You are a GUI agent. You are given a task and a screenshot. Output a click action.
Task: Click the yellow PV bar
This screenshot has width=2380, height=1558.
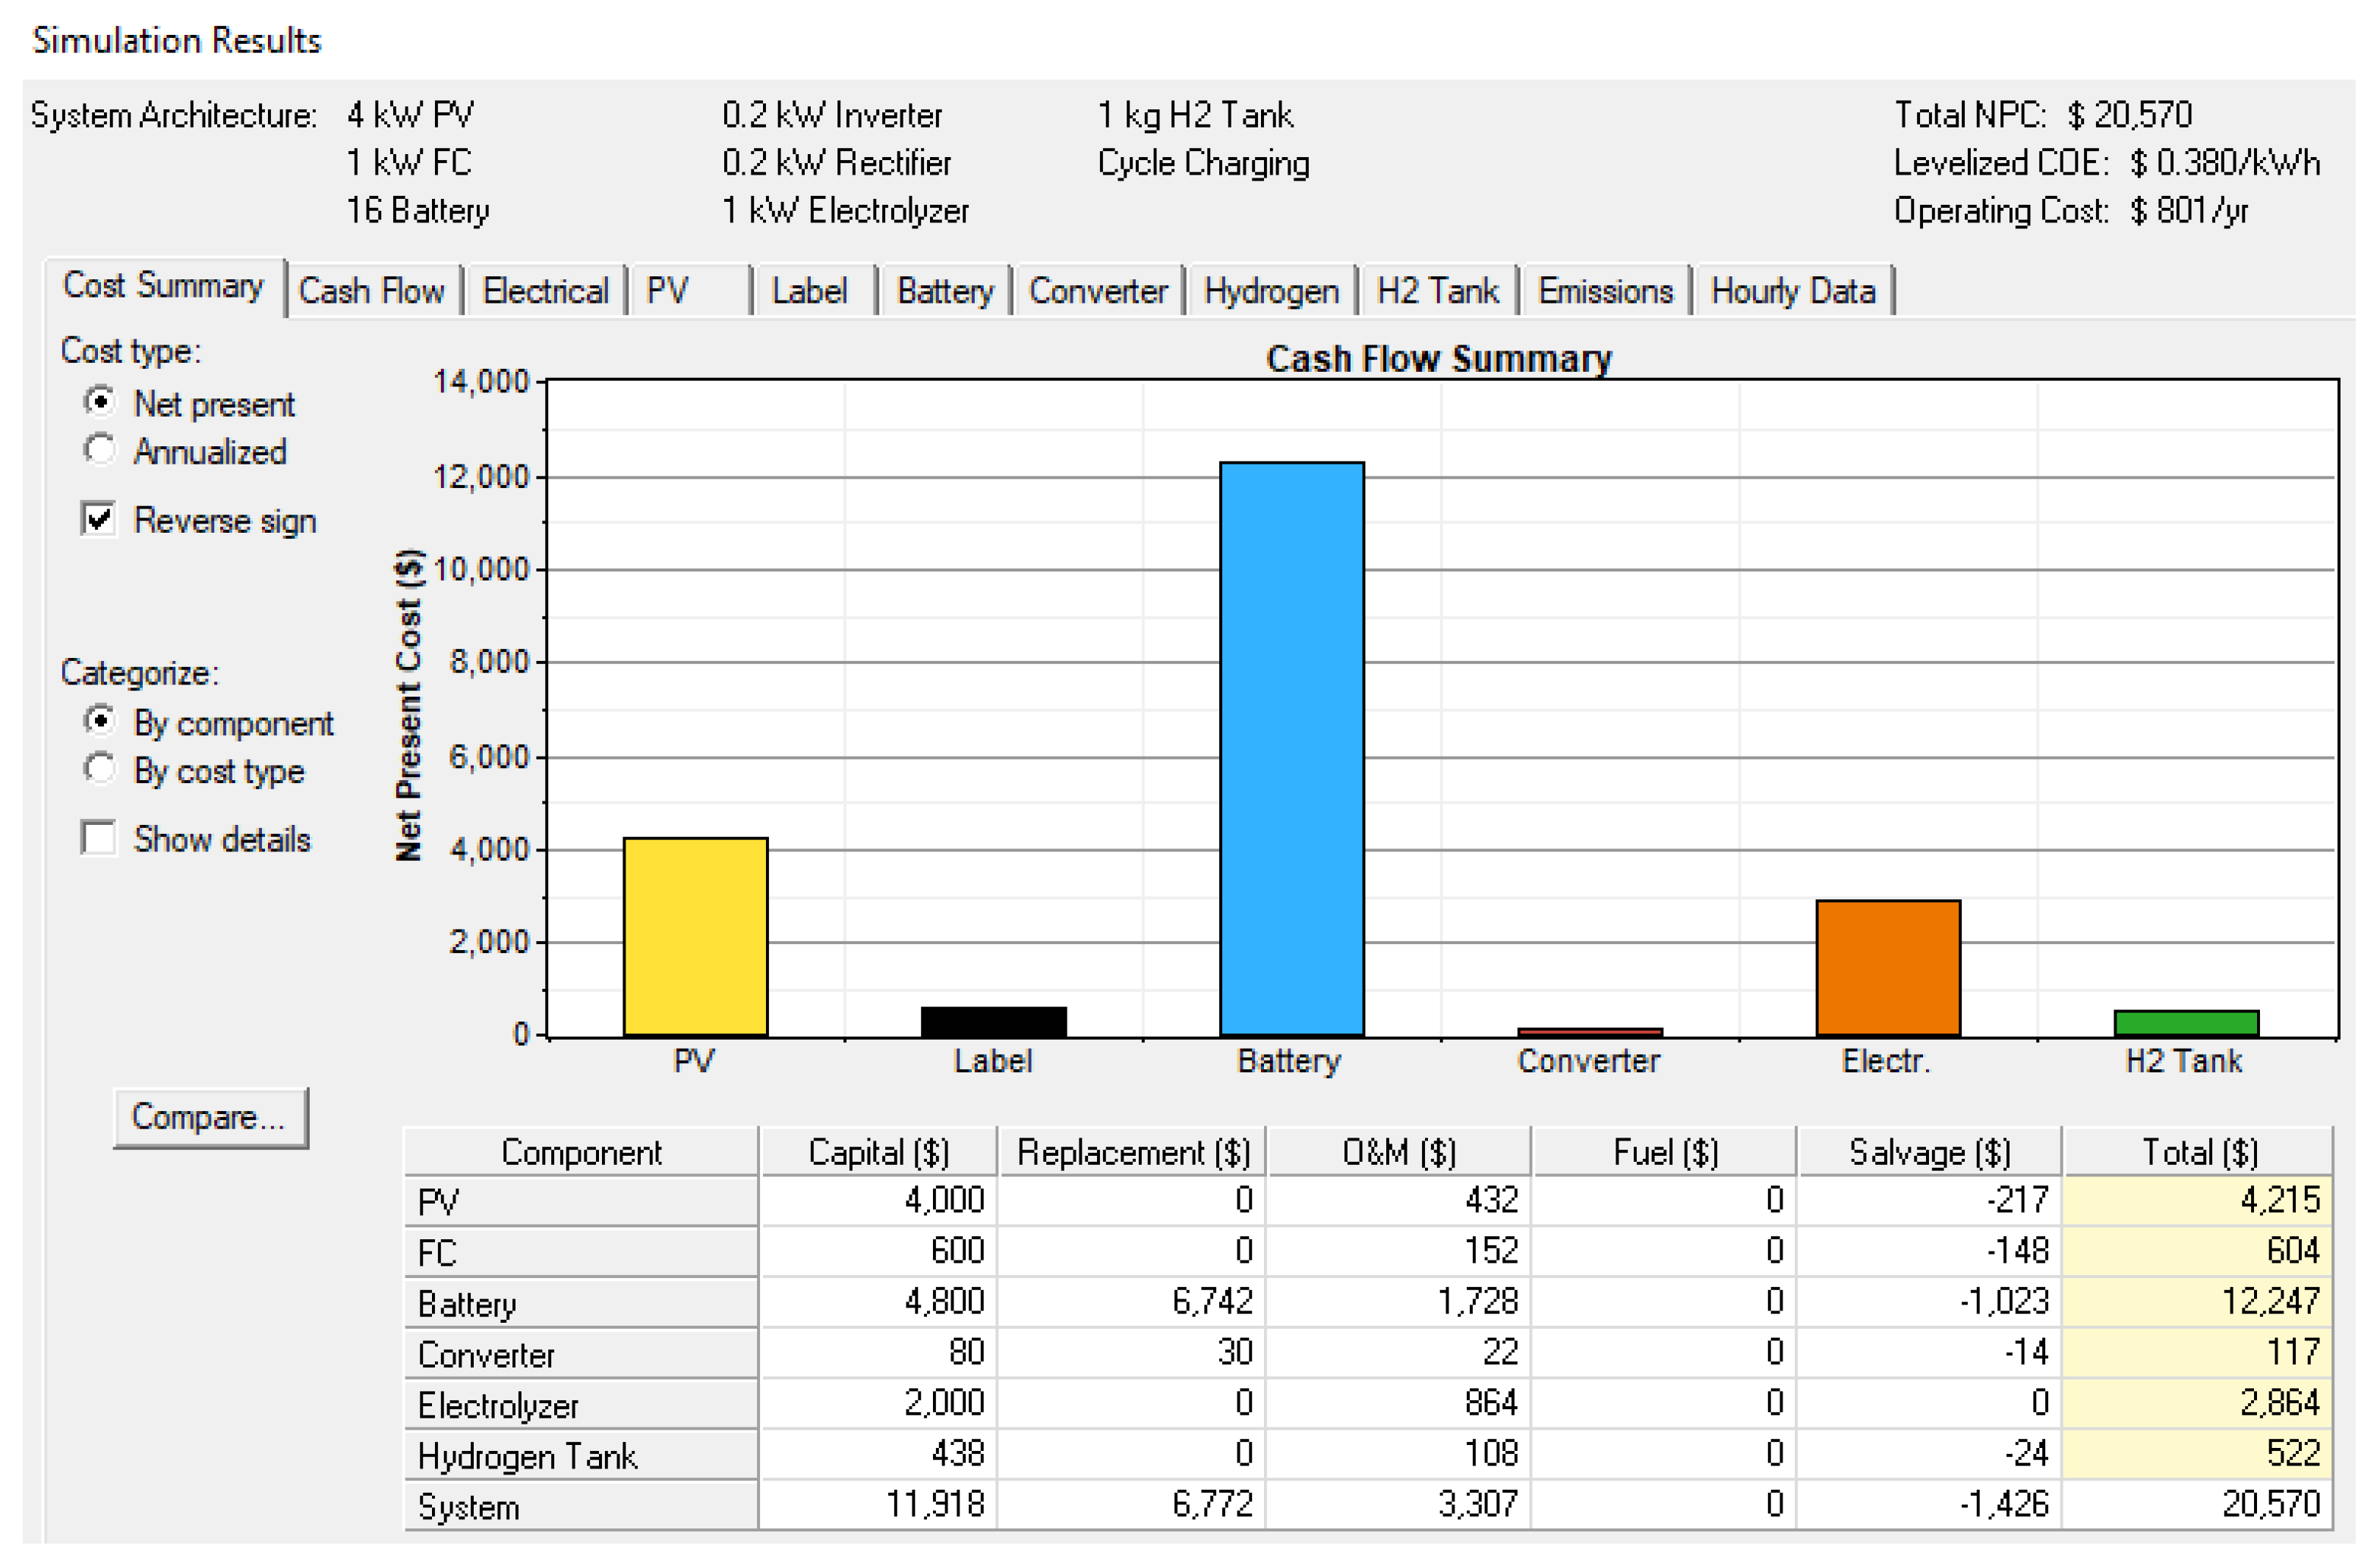[x=695, y=937]
